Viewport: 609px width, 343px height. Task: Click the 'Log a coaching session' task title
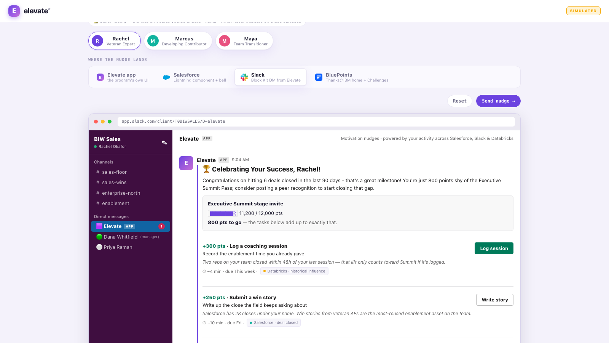pyautogui.click(x=258, y=246)
